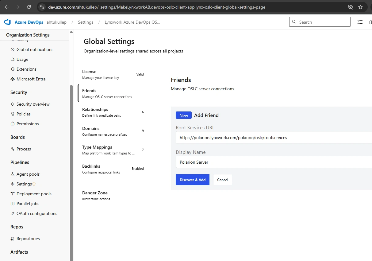Open the marketplace bag icon in header
This screenshot has width=372, height=261.
click(370, 22)
